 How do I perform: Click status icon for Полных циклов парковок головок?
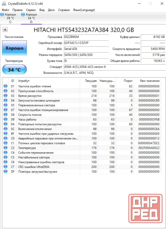point(5,143)
